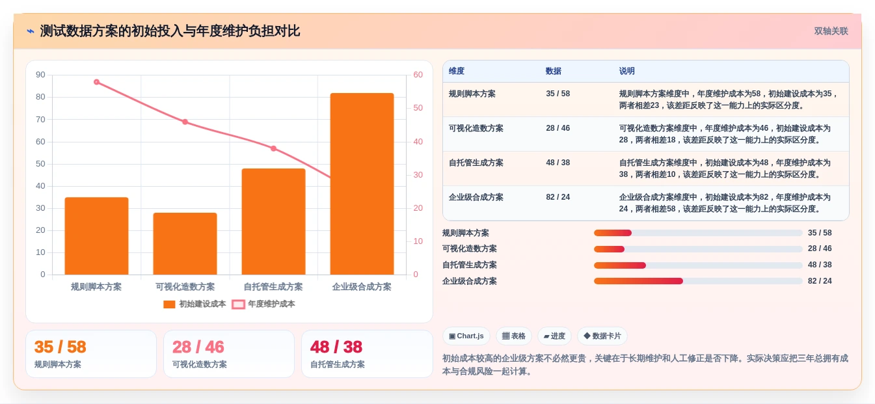The height and width of the screenshot is (404, 875).
Task: Click the x-axis label 规则脚本方案
Action: pos(96,287)
